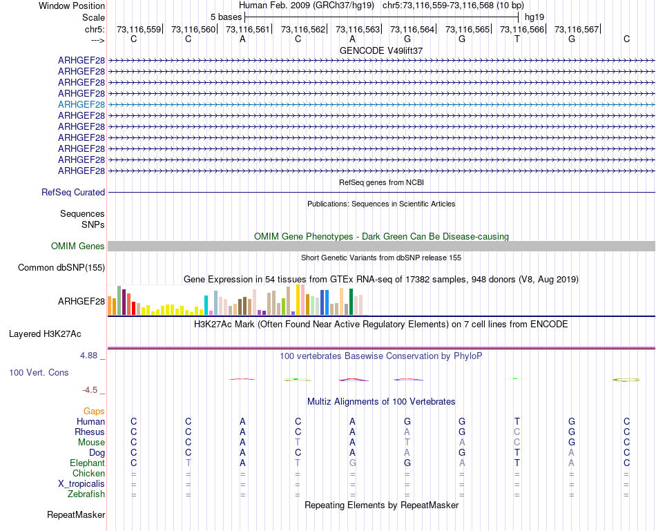
Task: Select the light-blue highlighted ARHGEF28 transcript label
Action: [x=81, y=104]
